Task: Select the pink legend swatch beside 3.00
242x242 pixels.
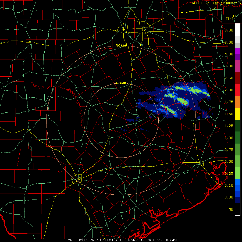Action: click(x=237, y=66)
